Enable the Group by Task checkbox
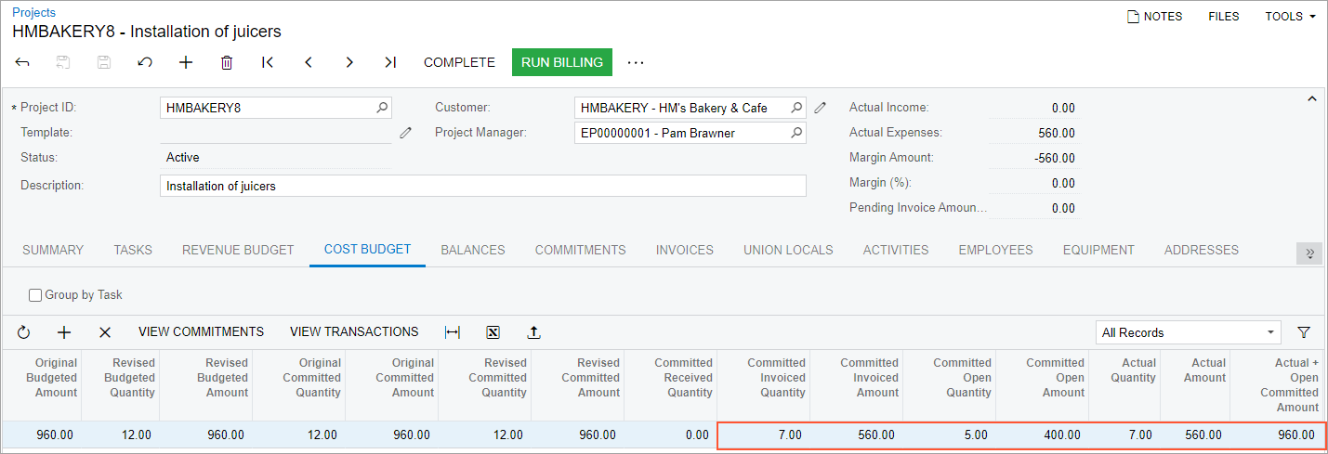Viewport: 1328px width, 454px height. coord(36,295)
